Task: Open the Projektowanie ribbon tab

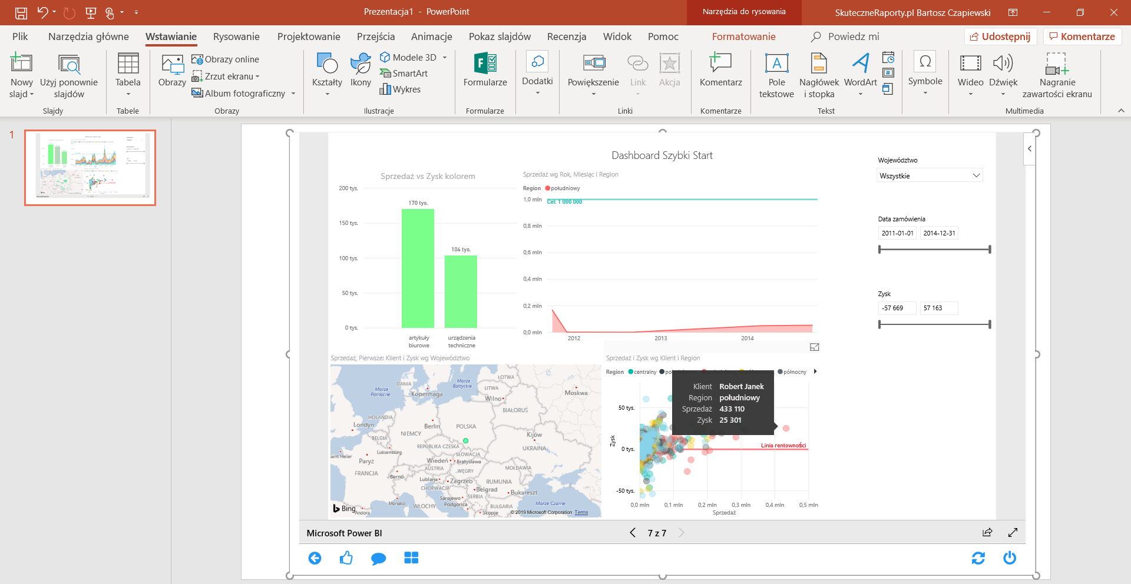Action: (x=309, y=36)
